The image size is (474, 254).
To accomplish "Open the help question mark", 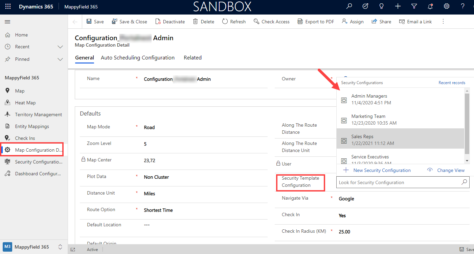I will pyautogui.click(x=463, y=6).
